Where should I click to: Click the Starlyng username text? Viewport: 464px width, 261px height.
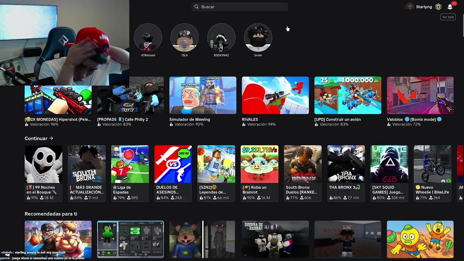coord(424,7)
